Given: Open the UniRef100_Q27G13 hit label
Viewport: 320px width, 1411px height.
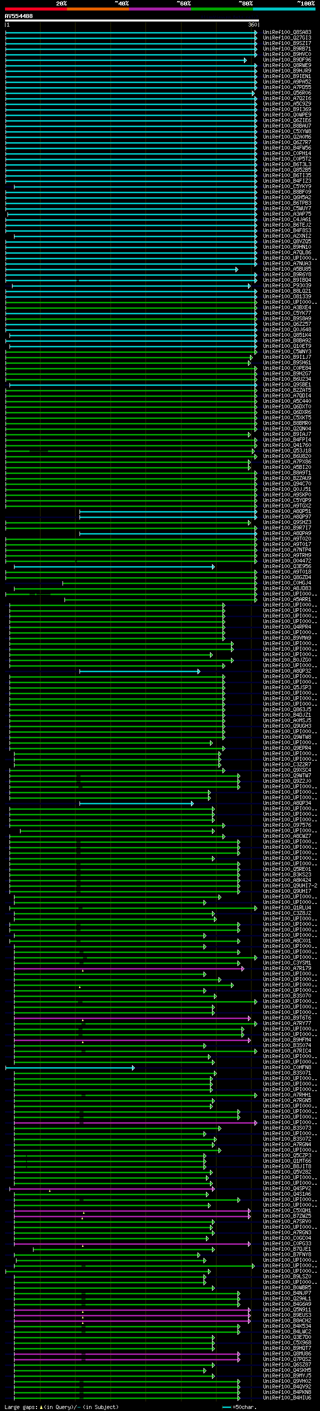Looking at the screenshot, I should tap(287, 38).
